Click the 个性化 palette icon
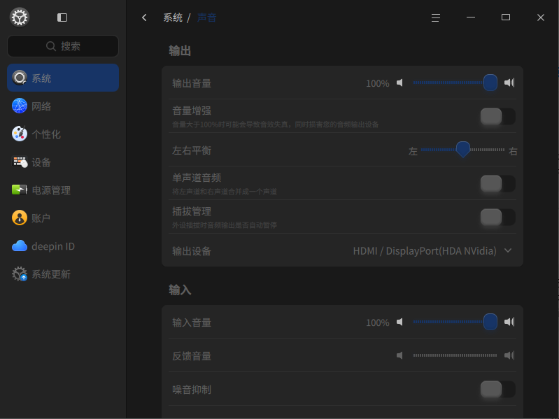The height and width of the screenshot is (419, 559). 20,134
